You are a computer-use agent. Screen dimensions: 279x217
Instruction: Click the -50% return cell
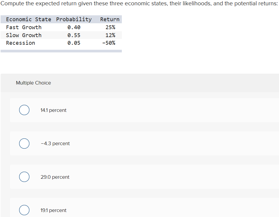(x=109, y=43)
